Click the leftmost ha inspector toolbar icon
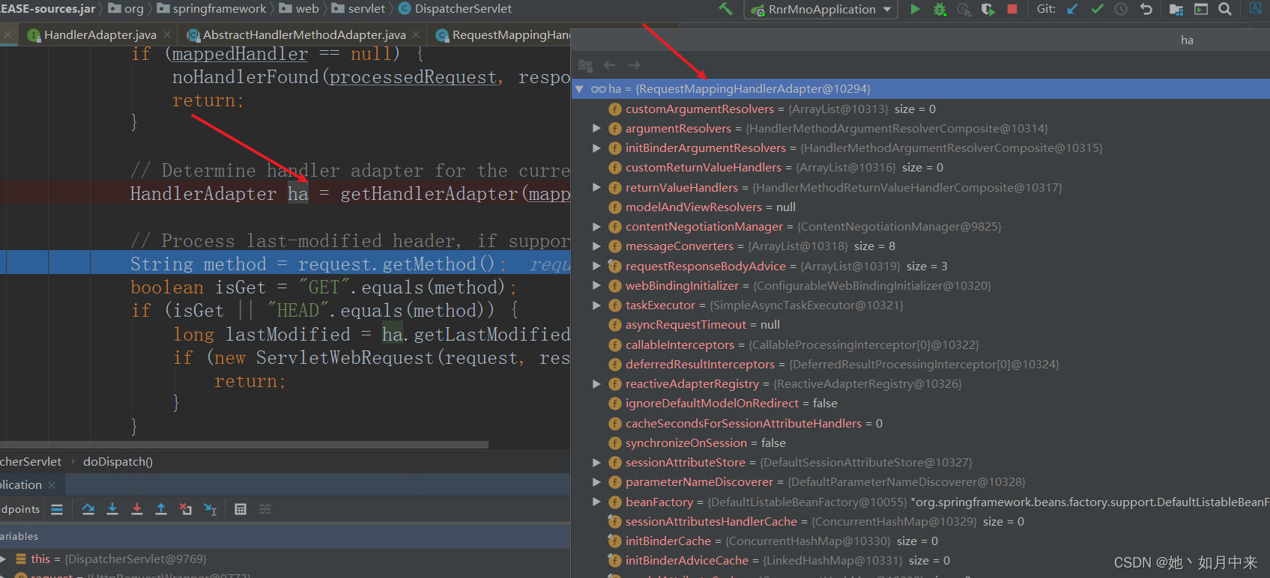 click(586, 65)
